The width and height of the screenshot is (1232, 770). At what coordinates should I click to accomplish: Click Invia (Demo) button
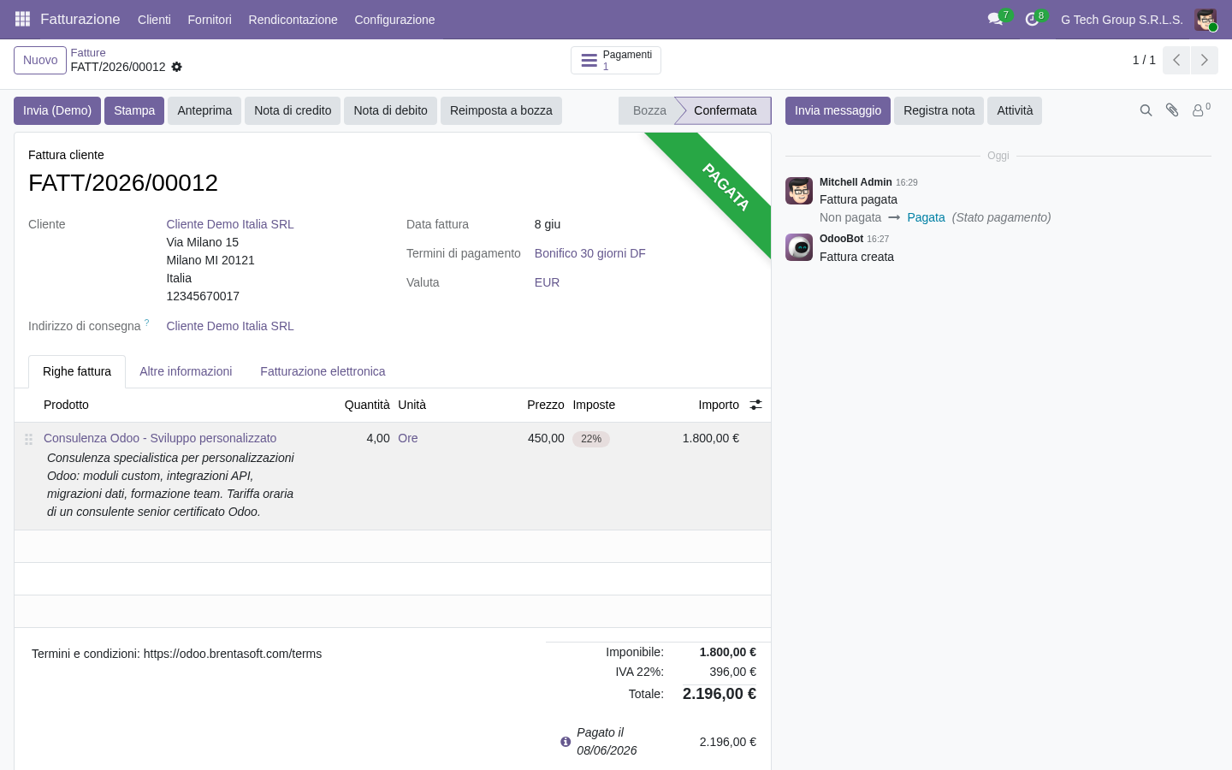(57, 110)
